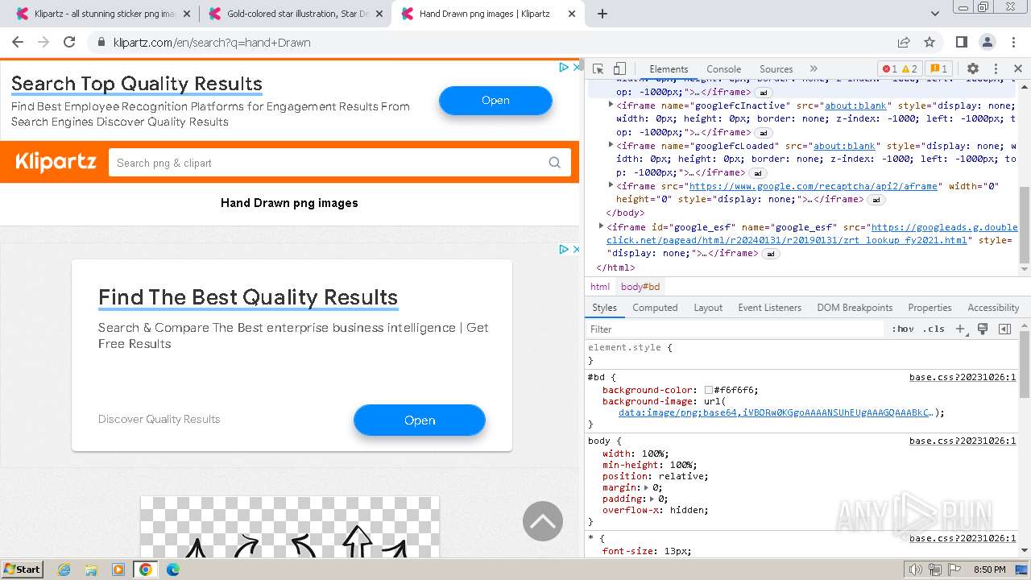Open the DOM Breakpoints tab
Image resolution: width=1031 pixels, height=580 pixels.
click(855, 308)
